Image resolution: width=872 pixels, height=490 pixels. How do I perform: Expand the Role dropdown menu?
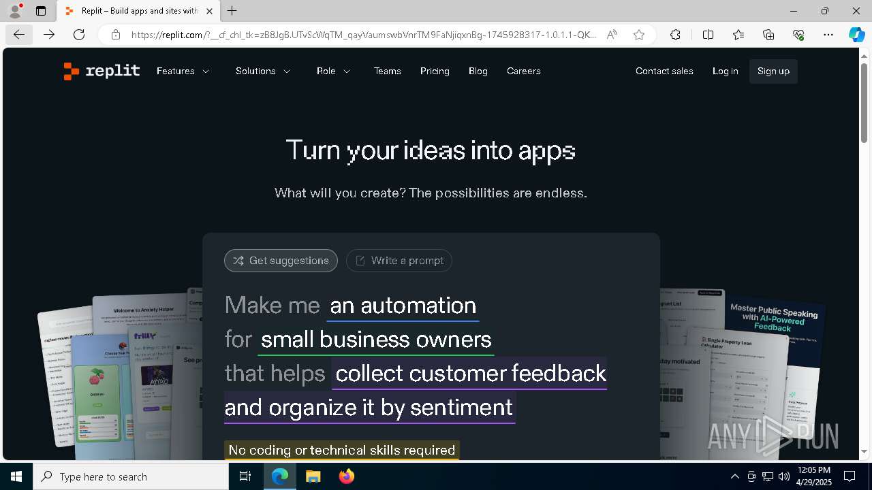[x=333, y=71]
